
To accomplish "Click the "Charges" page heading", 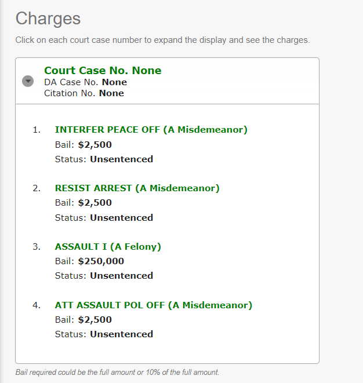I will pyautogui.click(x=48, y=19).
